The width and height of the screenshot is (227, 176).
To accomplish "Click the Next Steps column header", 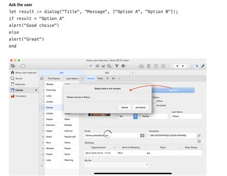I will (x=191, y=147).
